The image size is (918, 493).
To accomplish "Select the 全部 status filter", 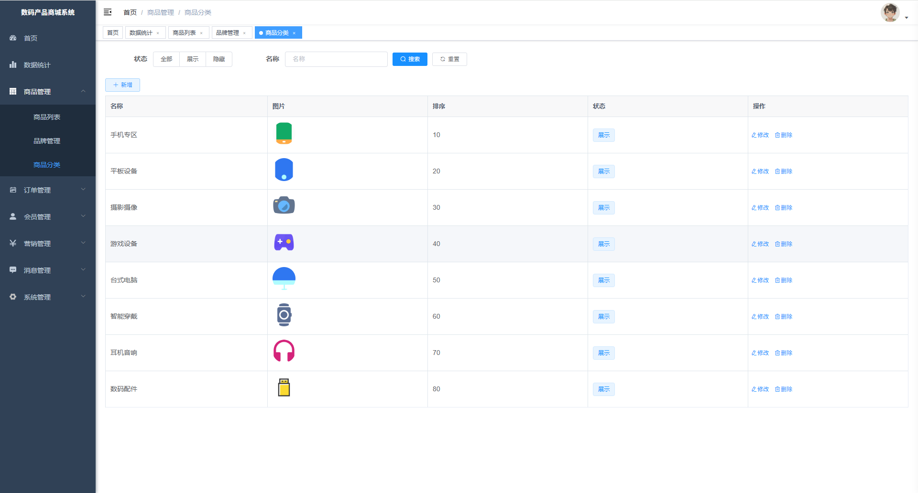I will click(166, 59).
